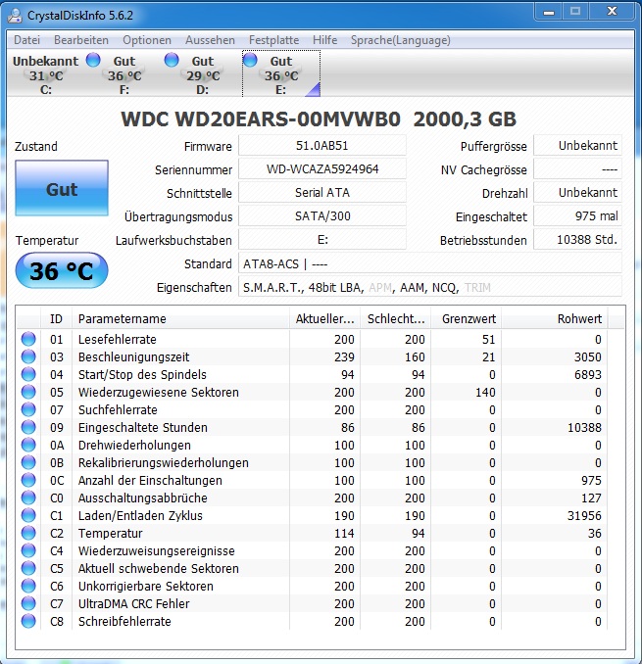The width and height of the screenshot is (642, 664).
Task: Open the Hilfe menu
Action: (x=325, y=40)
